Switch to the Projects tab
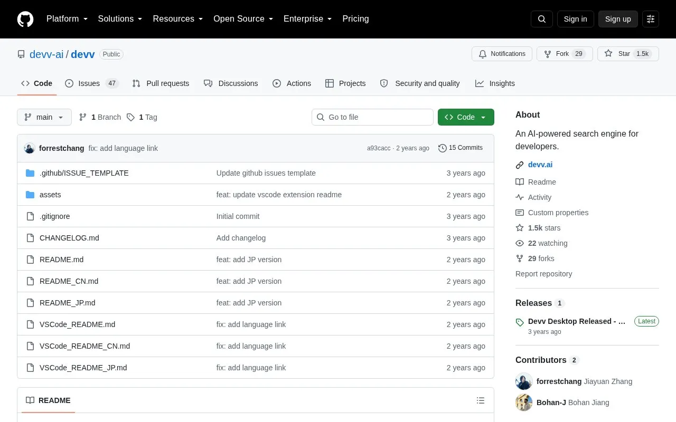Screen dimensions: 676x422 [x=345, y=83]
